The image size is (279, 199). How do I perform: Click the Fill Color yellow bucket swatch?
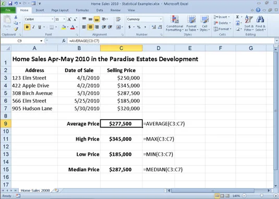click(64, 27)
